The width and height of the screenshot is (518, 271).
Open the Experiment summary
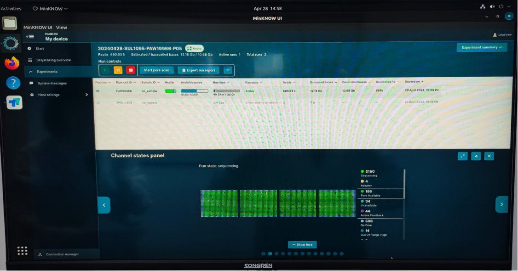click(482, 47)
